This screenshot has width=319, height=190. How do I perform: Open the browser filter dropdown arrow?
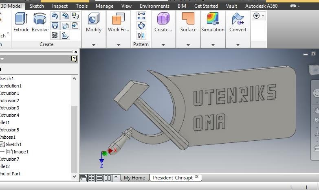coord(2,59)
